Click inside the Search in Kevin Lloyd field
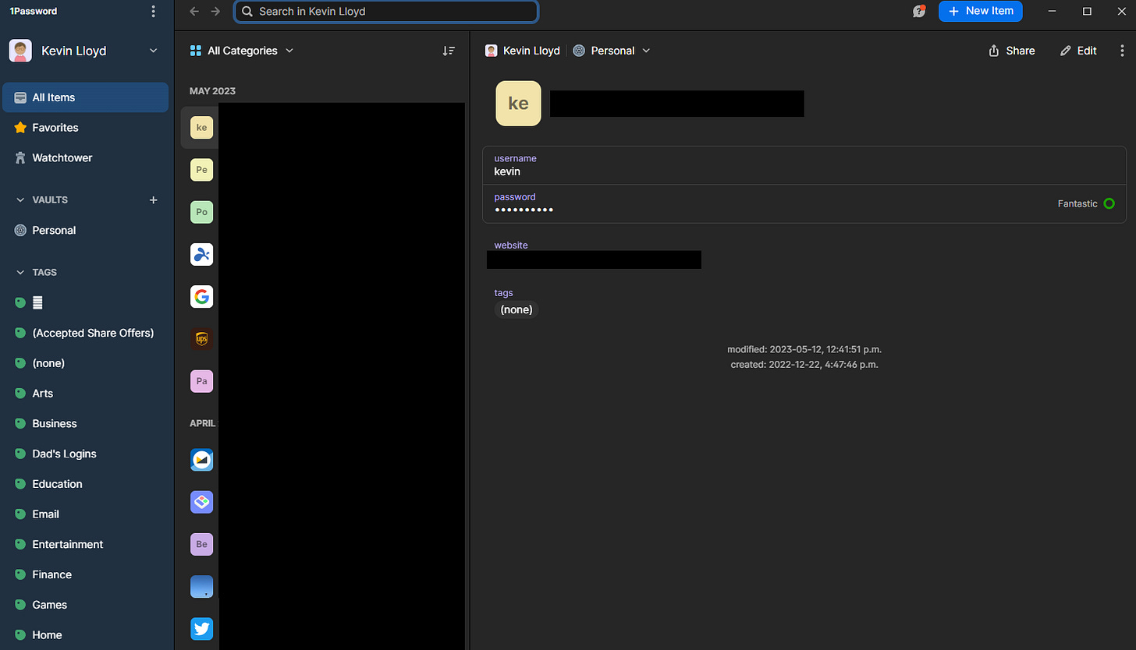1136x650 pixels. tap(385, 12)
